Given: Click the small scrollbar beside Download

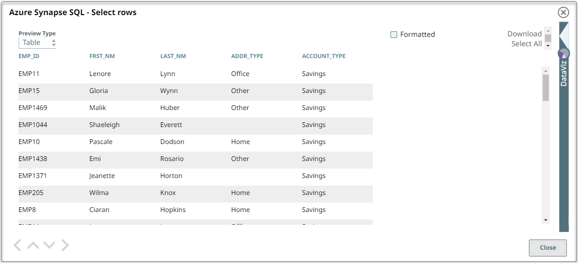Looking at the screenshot, I should 548,38.
